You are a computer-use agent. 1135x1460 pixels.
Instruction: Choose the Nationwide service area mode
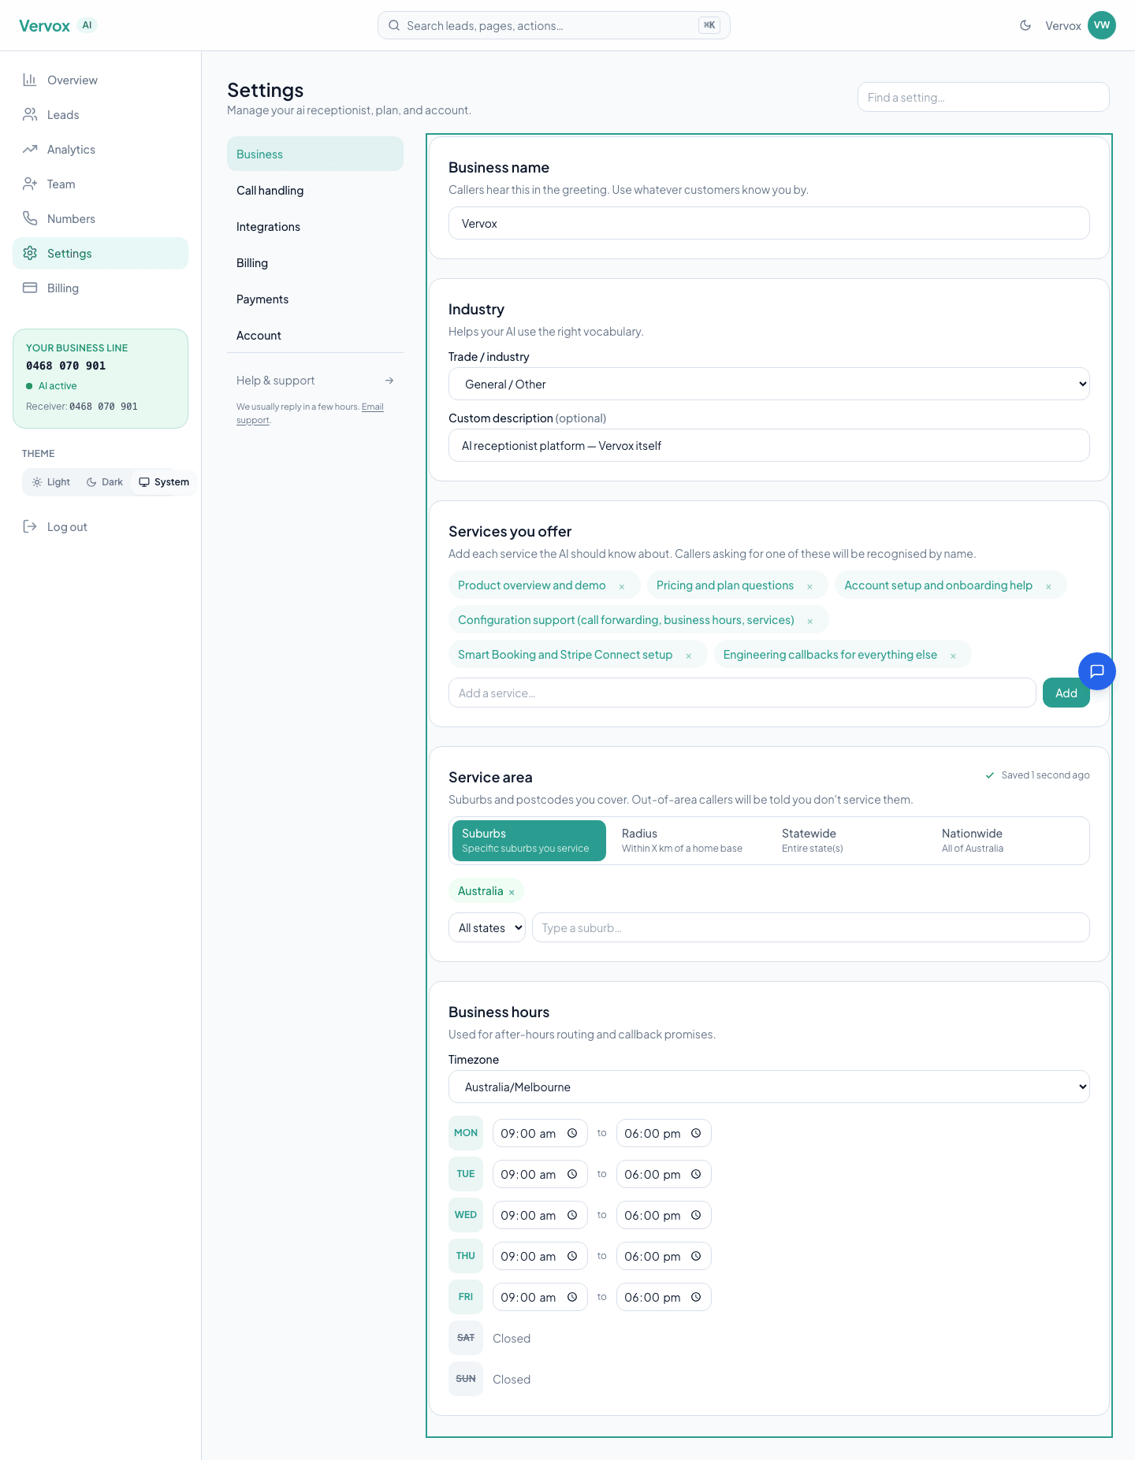(1009, 841)
